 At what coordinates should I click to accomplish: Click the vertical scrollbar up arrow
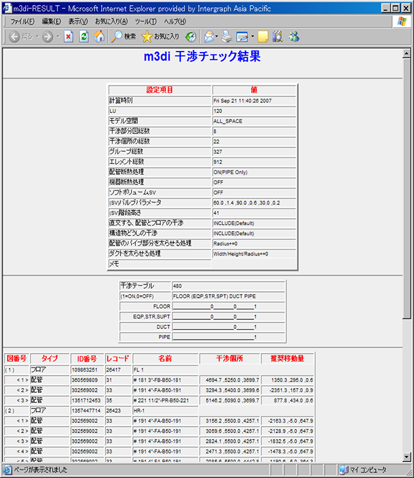(x=407, y=54)
